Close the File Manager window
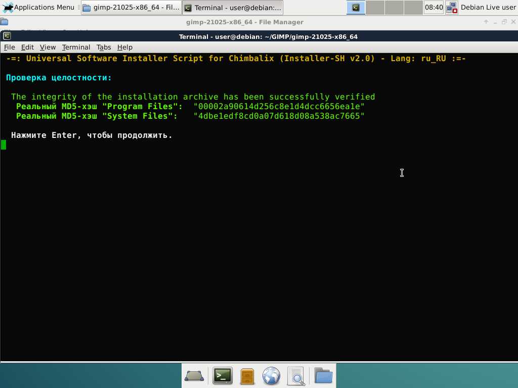This screenshot has width=518, height=388. point(513,22)
